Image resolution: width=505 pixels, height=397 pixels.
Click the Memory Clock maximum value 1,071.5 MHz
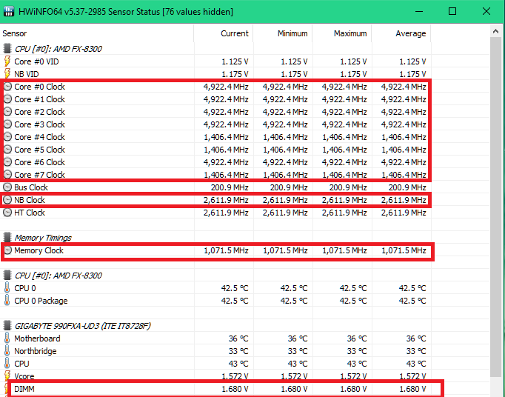(344, 250)
